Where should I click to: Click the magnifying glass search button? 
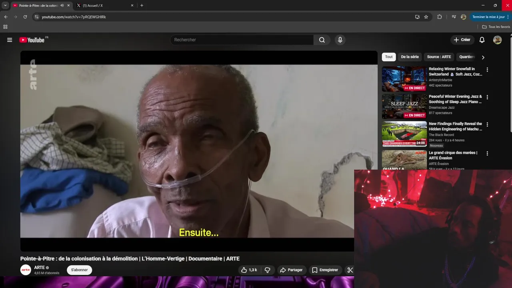point(322,40)
